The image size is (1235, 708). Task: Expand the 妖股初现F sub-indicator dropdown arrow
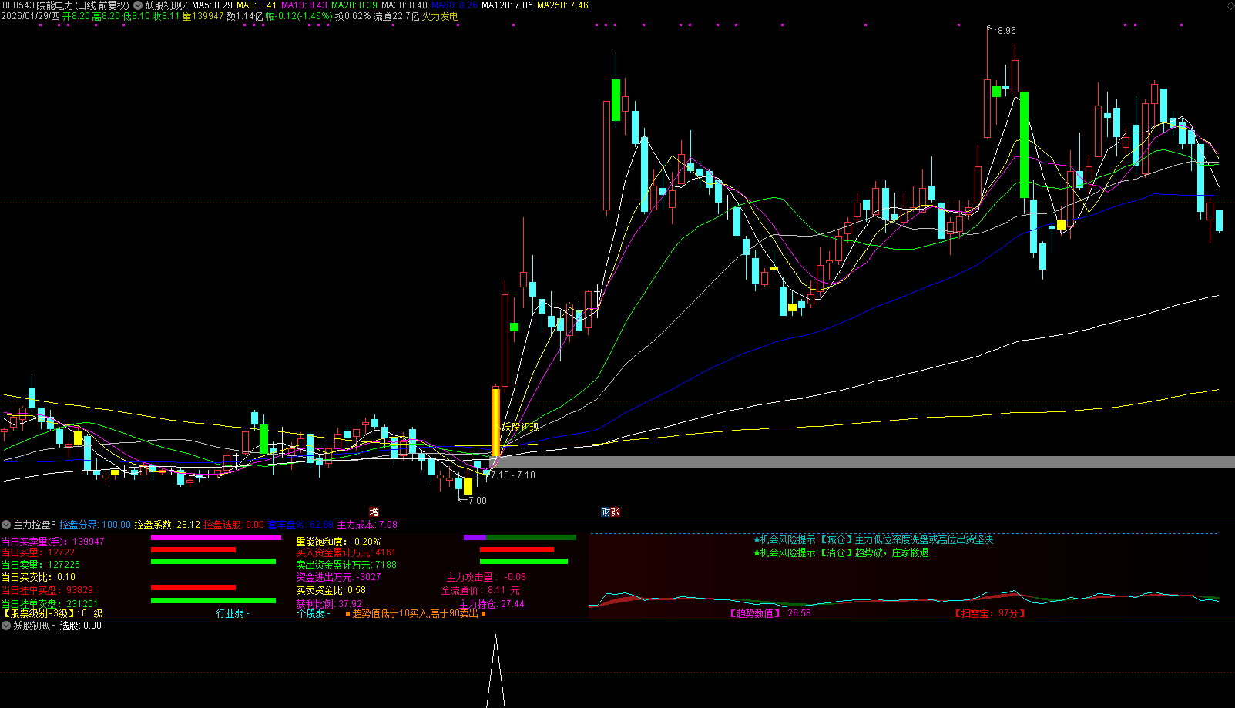click(6, 626)
